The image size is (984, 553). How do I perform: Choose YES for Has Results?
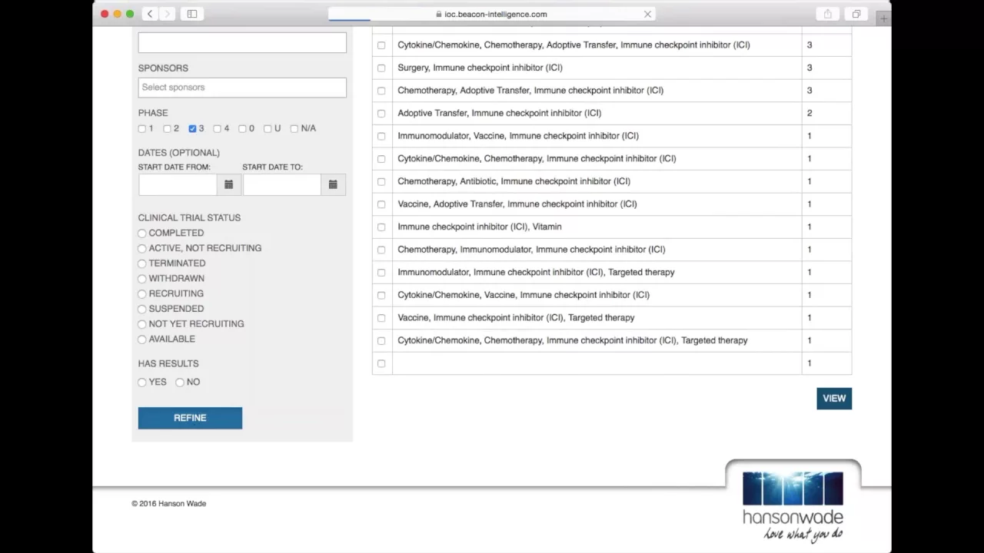click(142, 382)
